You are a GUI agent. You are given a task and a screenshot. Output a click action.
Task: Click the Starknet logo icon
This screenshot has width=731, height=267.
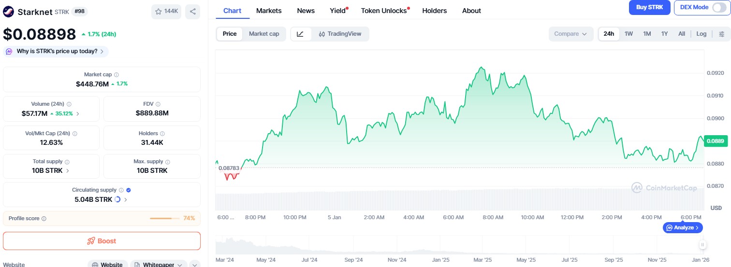(x=9, y=12)
